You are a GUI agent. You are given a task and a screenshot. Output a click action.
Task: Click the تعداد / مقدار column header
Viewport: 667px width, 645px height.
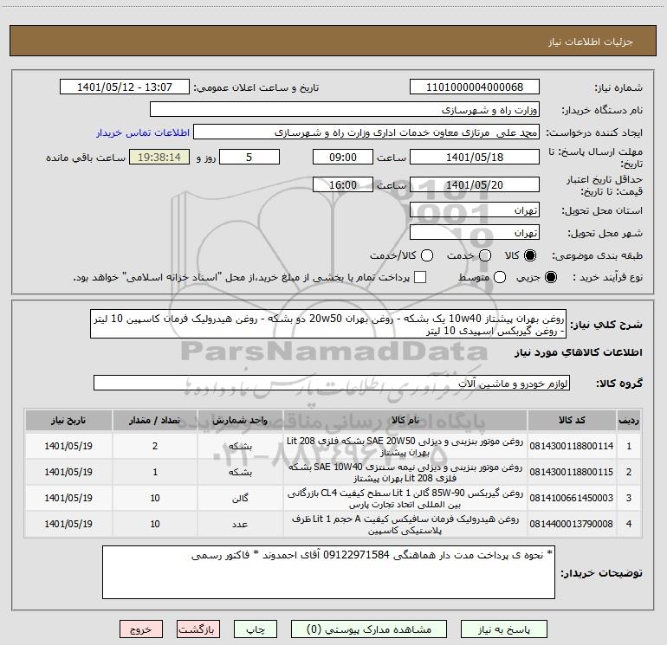(155, 421)
